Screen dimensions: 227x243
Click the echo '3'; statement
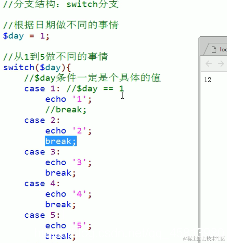tap(68, 162)
